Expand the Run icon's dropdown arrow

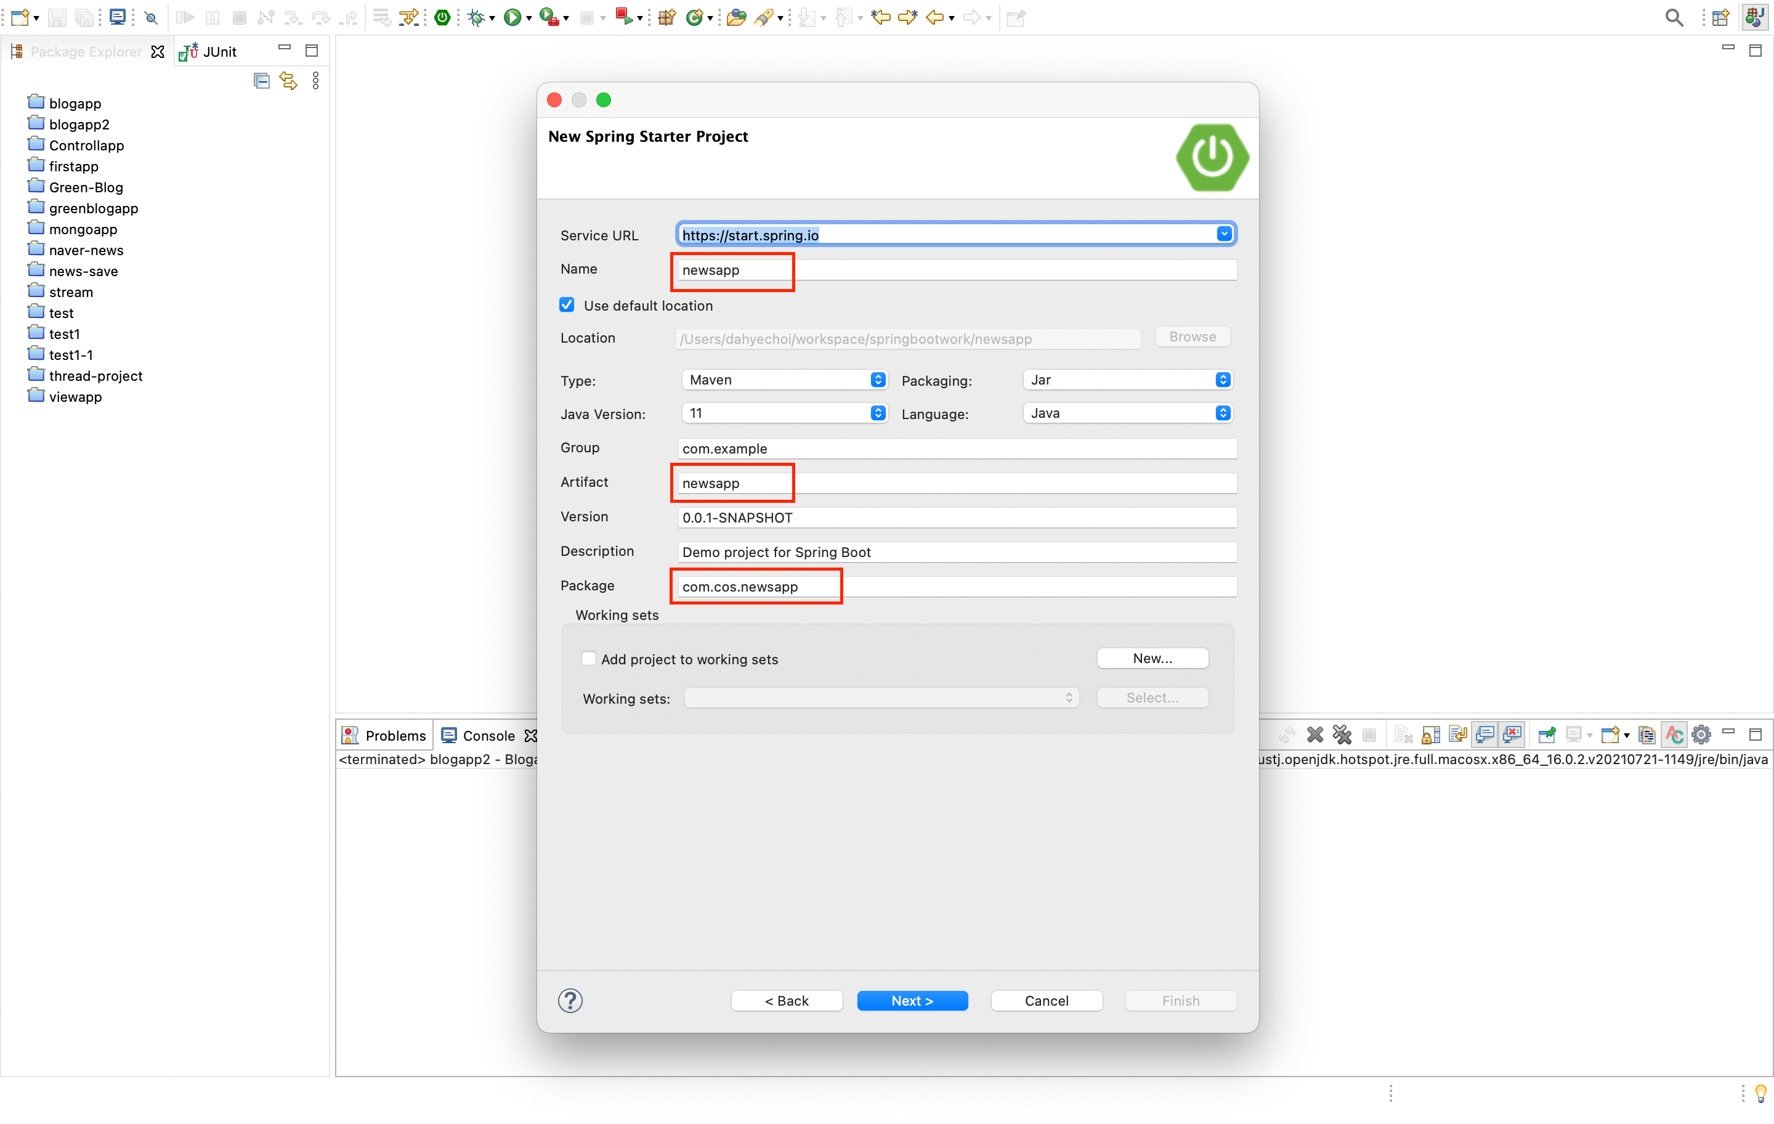pos(529,18)
